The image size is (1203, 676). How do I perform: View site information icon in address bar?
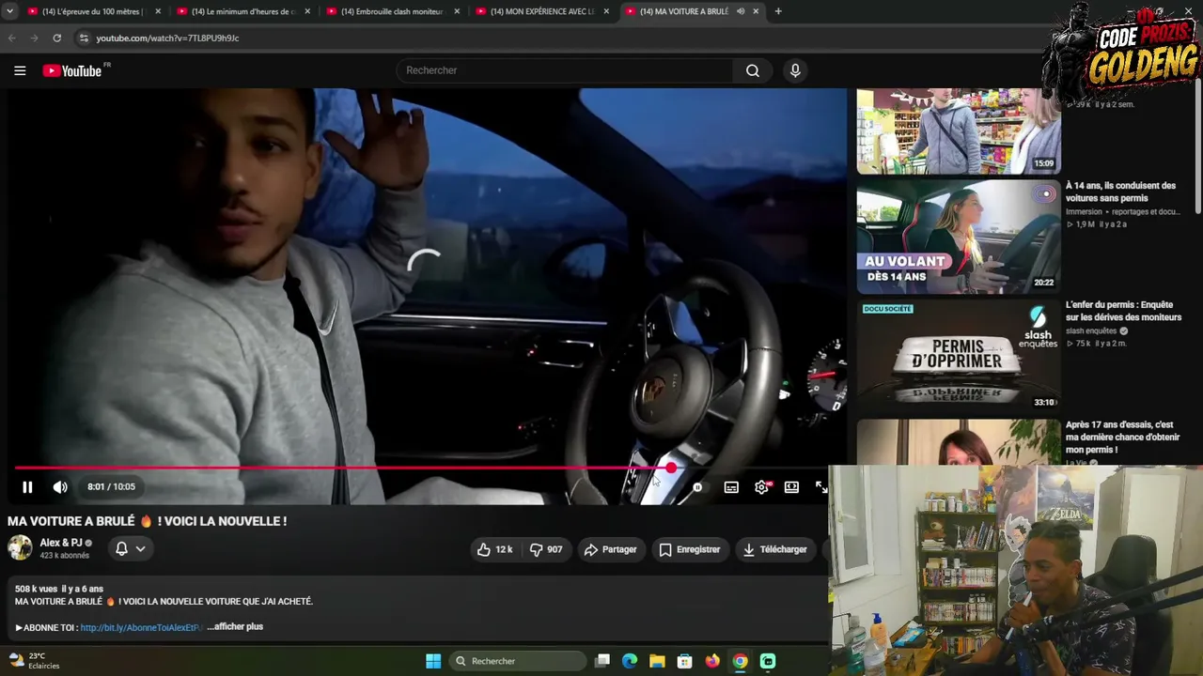(x=84, y=38)
